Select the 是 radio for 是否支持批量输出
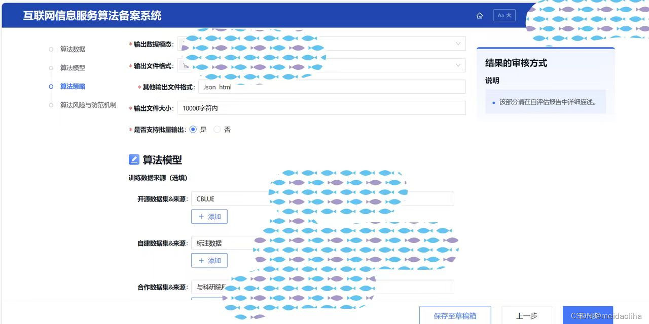The image size is (649, 324). point(193,129)
